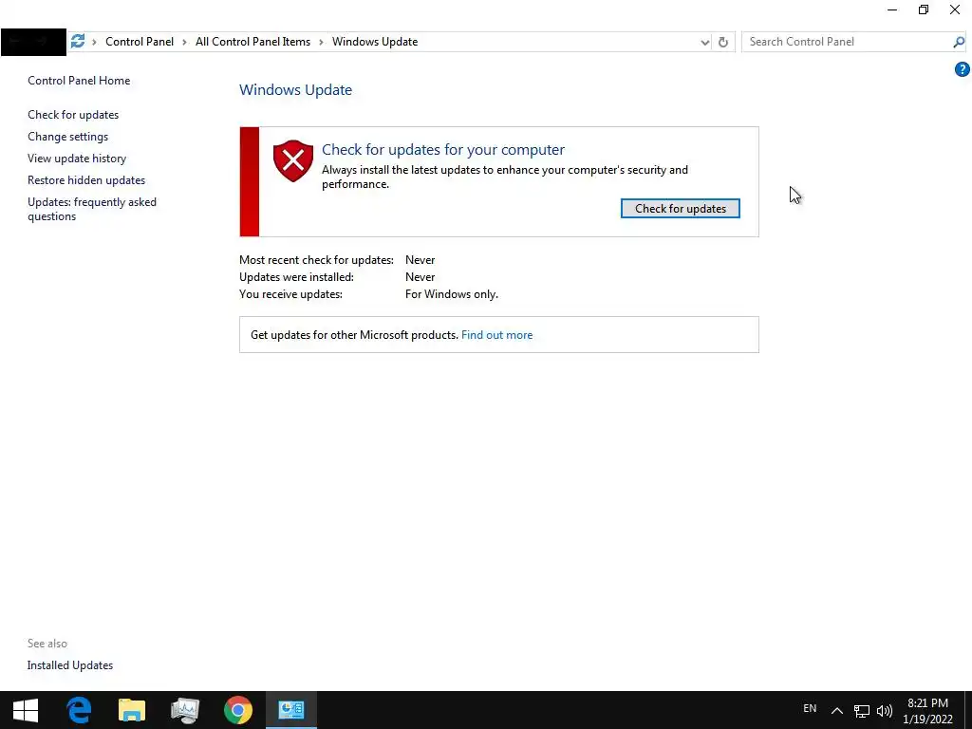
Task: Launch Internet Explorer from the taskbar
Action: click(x=79, y=710)
